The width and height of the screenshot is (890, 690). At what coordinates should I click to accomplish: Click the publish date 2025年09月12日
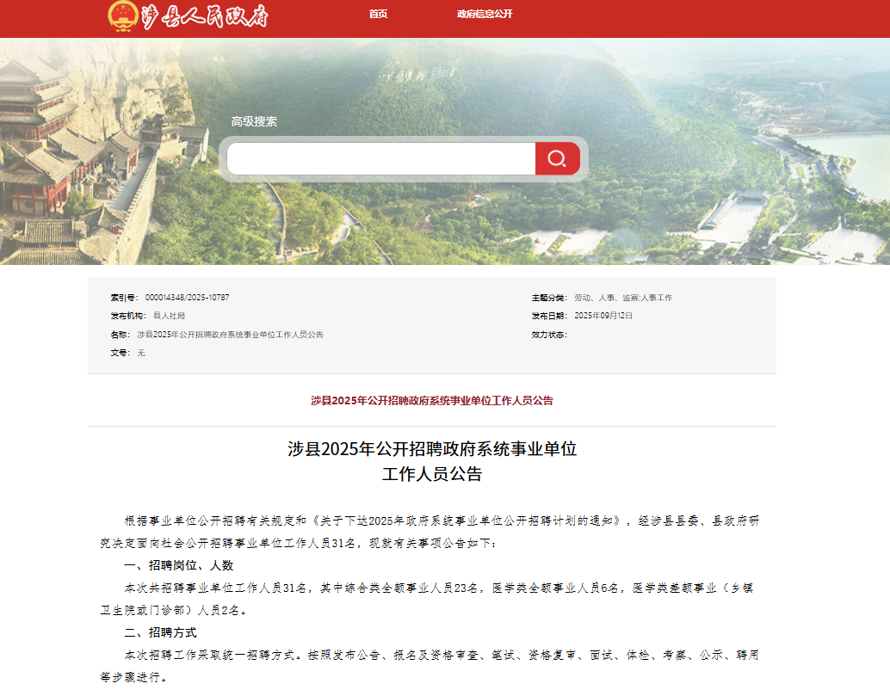pyautogui.click(x=603, y=316)
